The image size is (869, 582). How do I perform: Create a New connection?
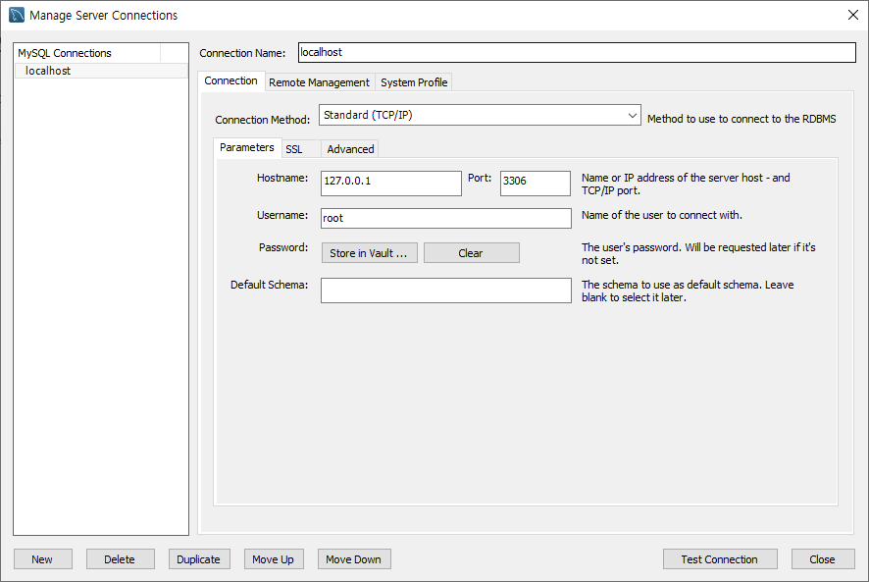tap(43, 559)
